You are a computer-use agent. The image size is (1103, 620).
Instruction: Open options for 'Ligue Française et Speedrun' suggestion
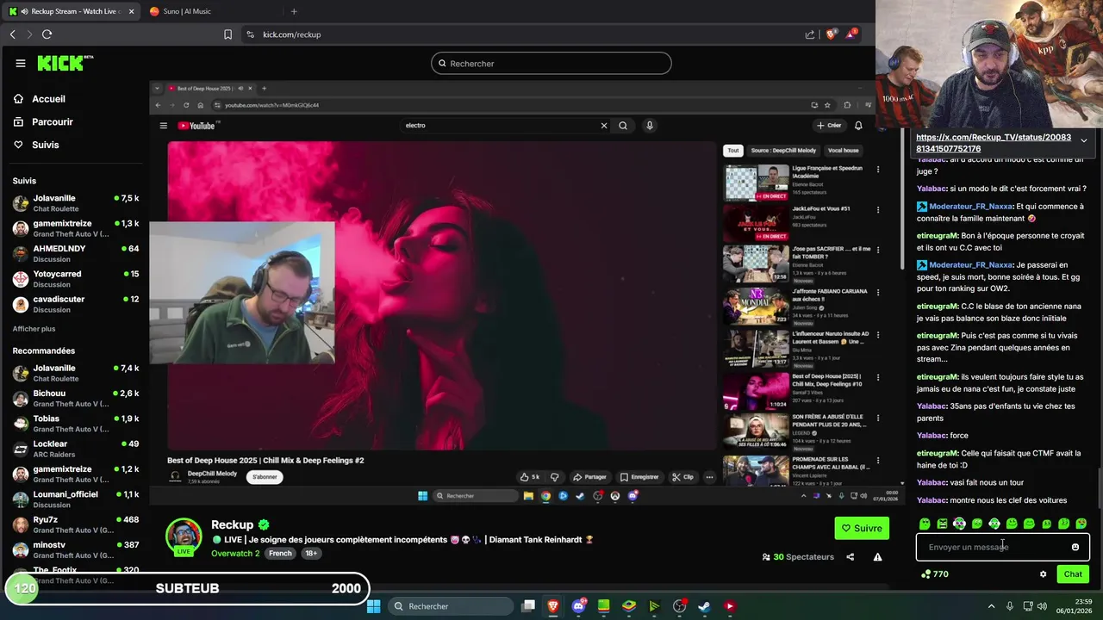878,170
